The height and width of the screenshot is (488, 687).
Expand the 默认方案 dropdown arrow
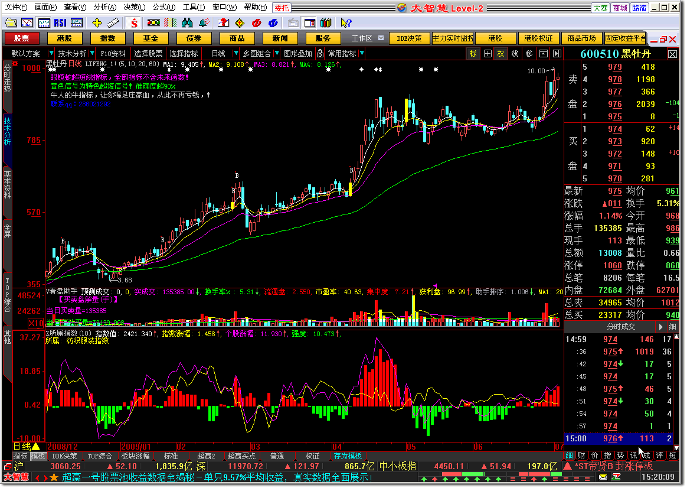tap(51, 54)
